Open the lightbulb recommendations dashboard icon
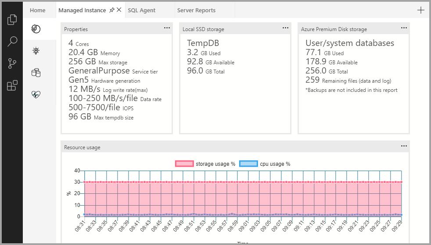431x245 pixels. pyautogui.click(x=36, y=51)
